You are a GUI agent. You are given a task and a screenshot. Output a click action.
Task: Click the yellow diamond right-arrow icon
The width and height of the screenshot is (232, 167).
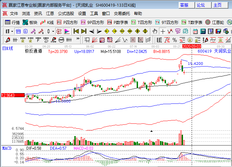click(x=114, y=31)
